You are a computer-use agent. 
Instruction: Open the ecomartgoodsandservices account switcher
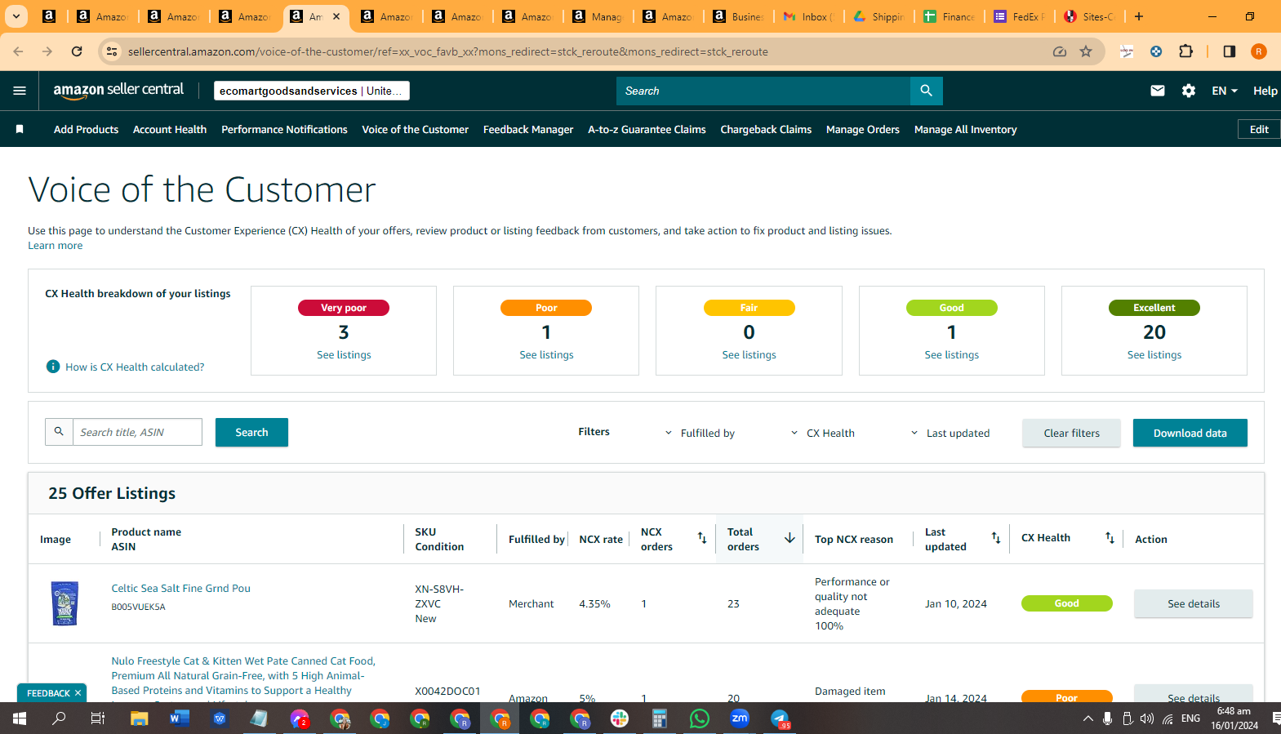(312, 91)
